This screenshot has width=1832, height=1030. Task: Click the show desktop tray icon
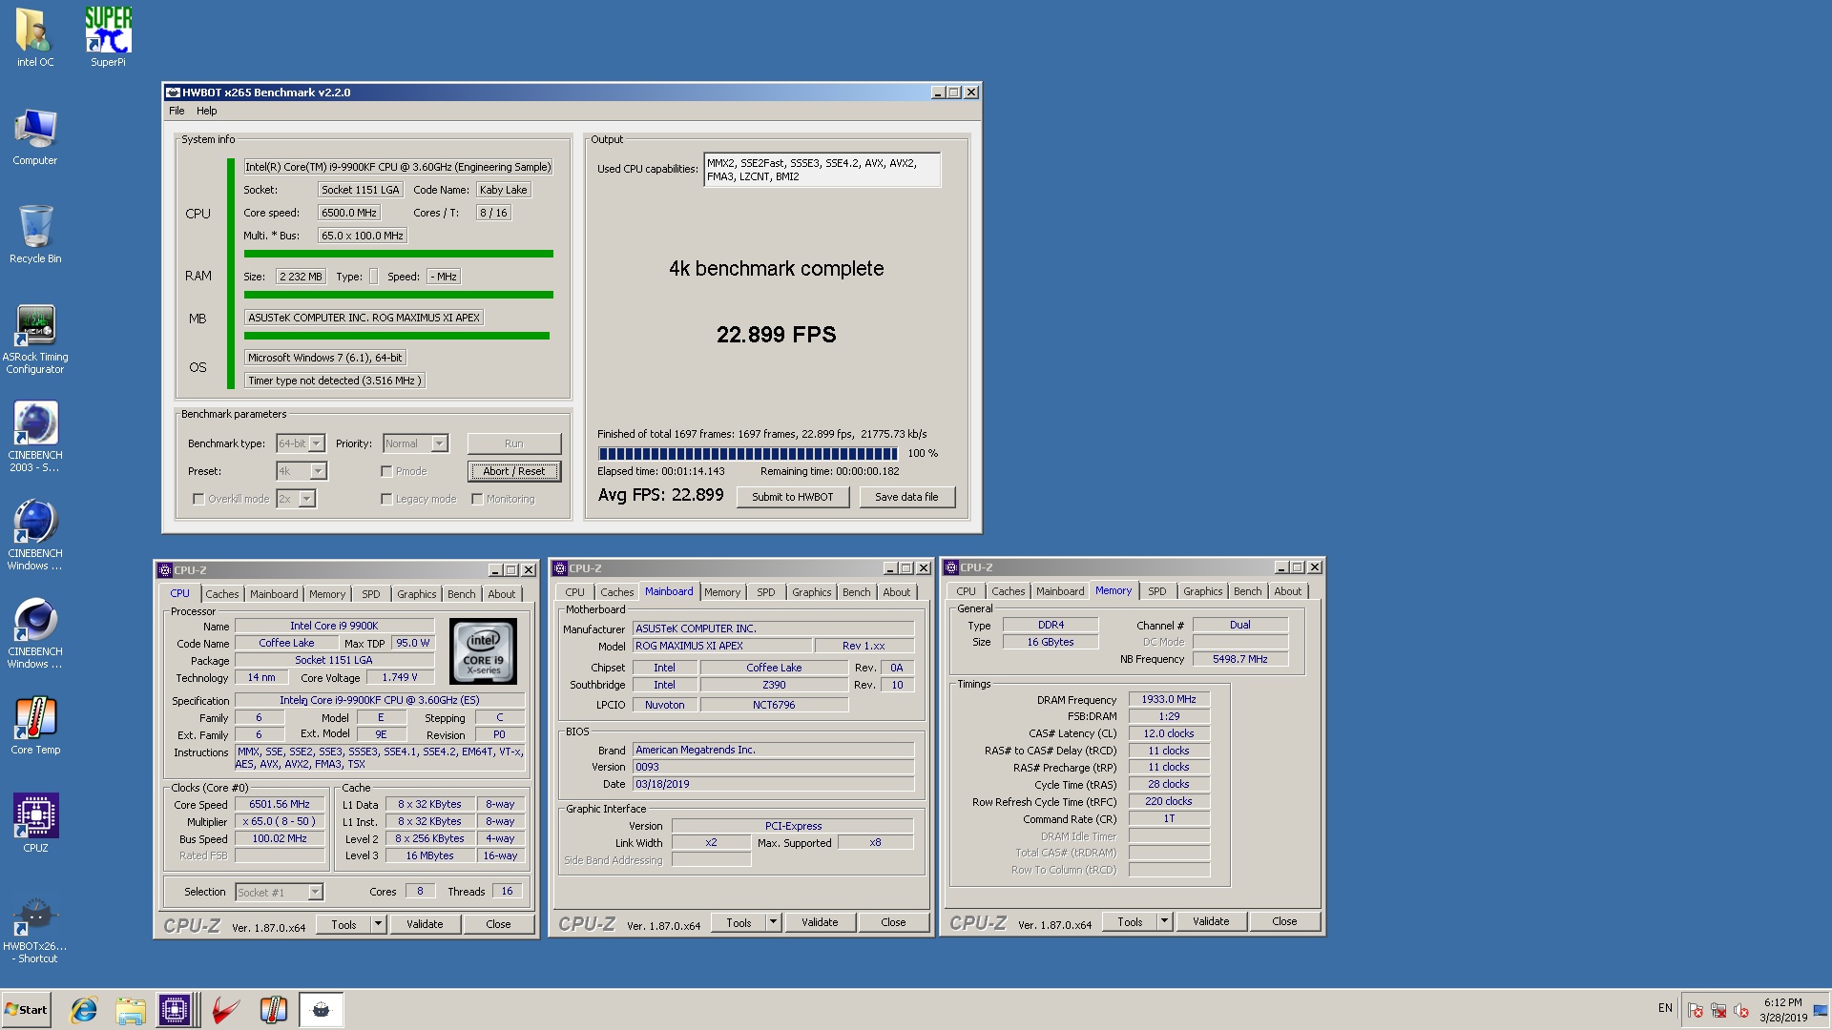pyautogui.click(x=1821, y=1010)
